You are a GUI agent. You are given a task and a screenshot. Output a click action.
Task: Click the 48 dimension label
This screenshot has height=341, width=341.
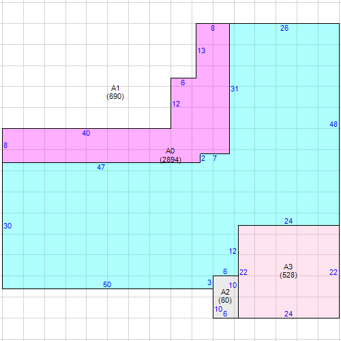point(333,124)
